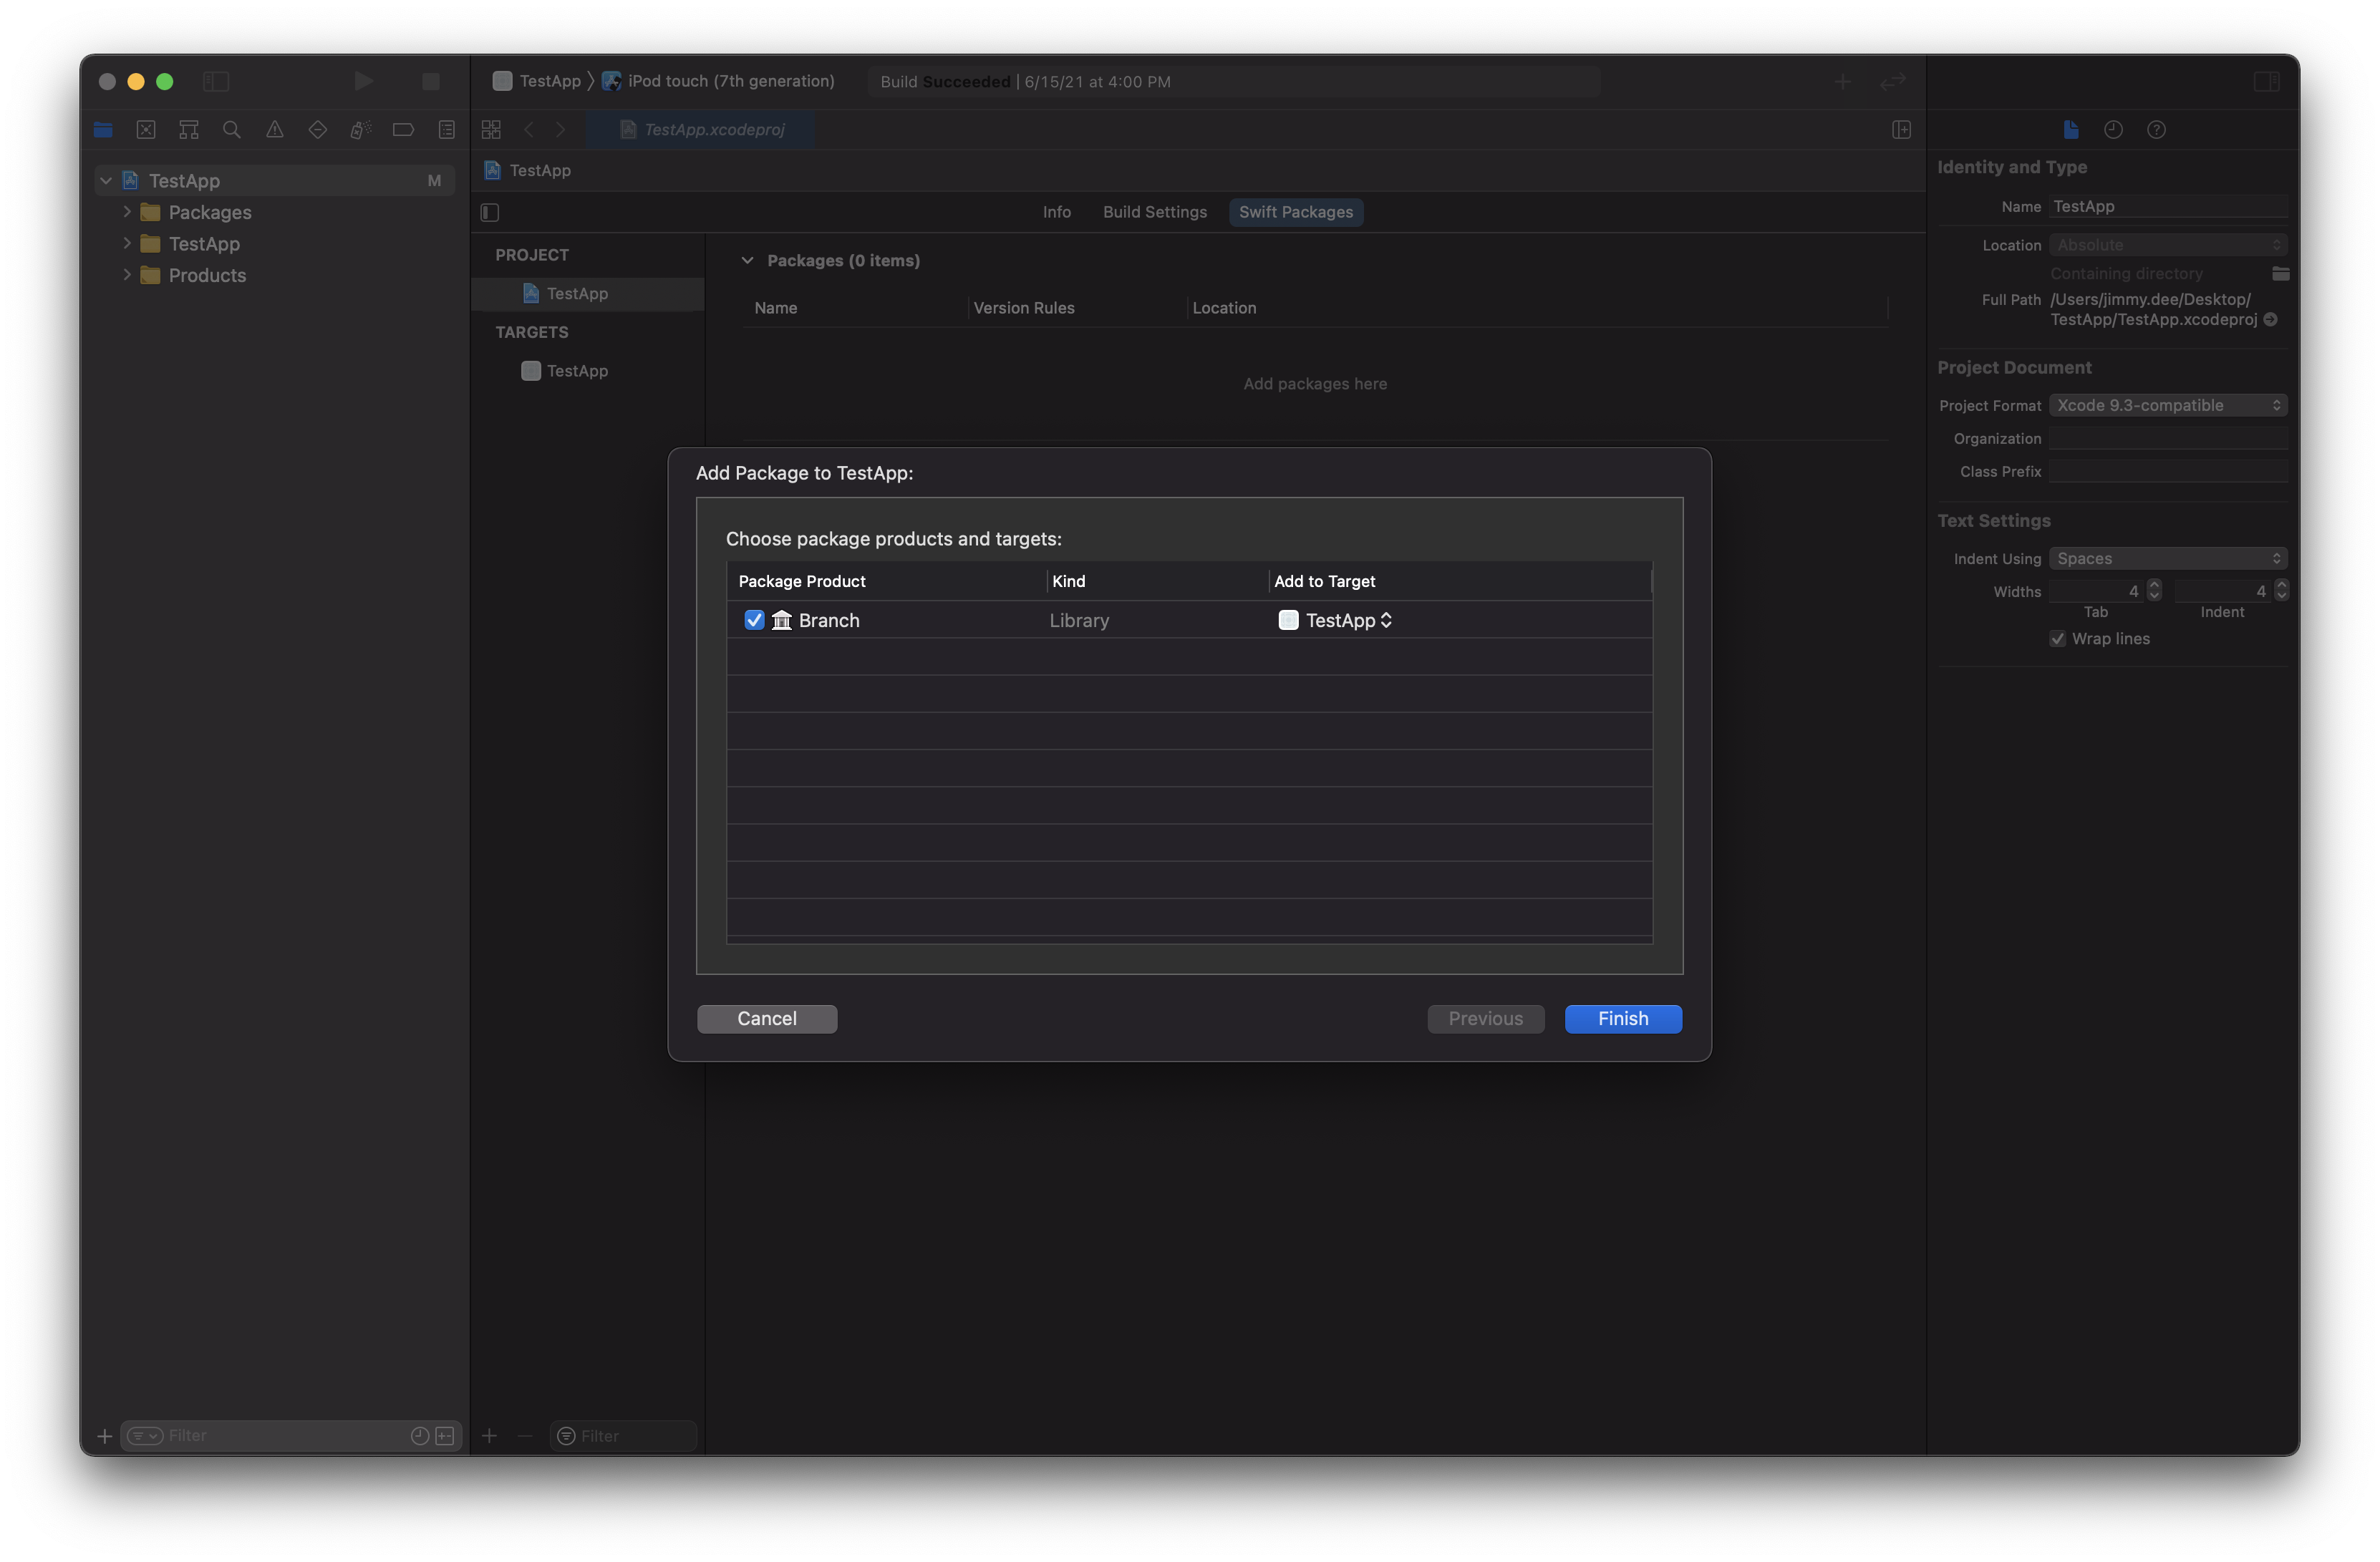
Task: Click the remove target minus button
Action: pyautogui.click(x=525, y=1436)
